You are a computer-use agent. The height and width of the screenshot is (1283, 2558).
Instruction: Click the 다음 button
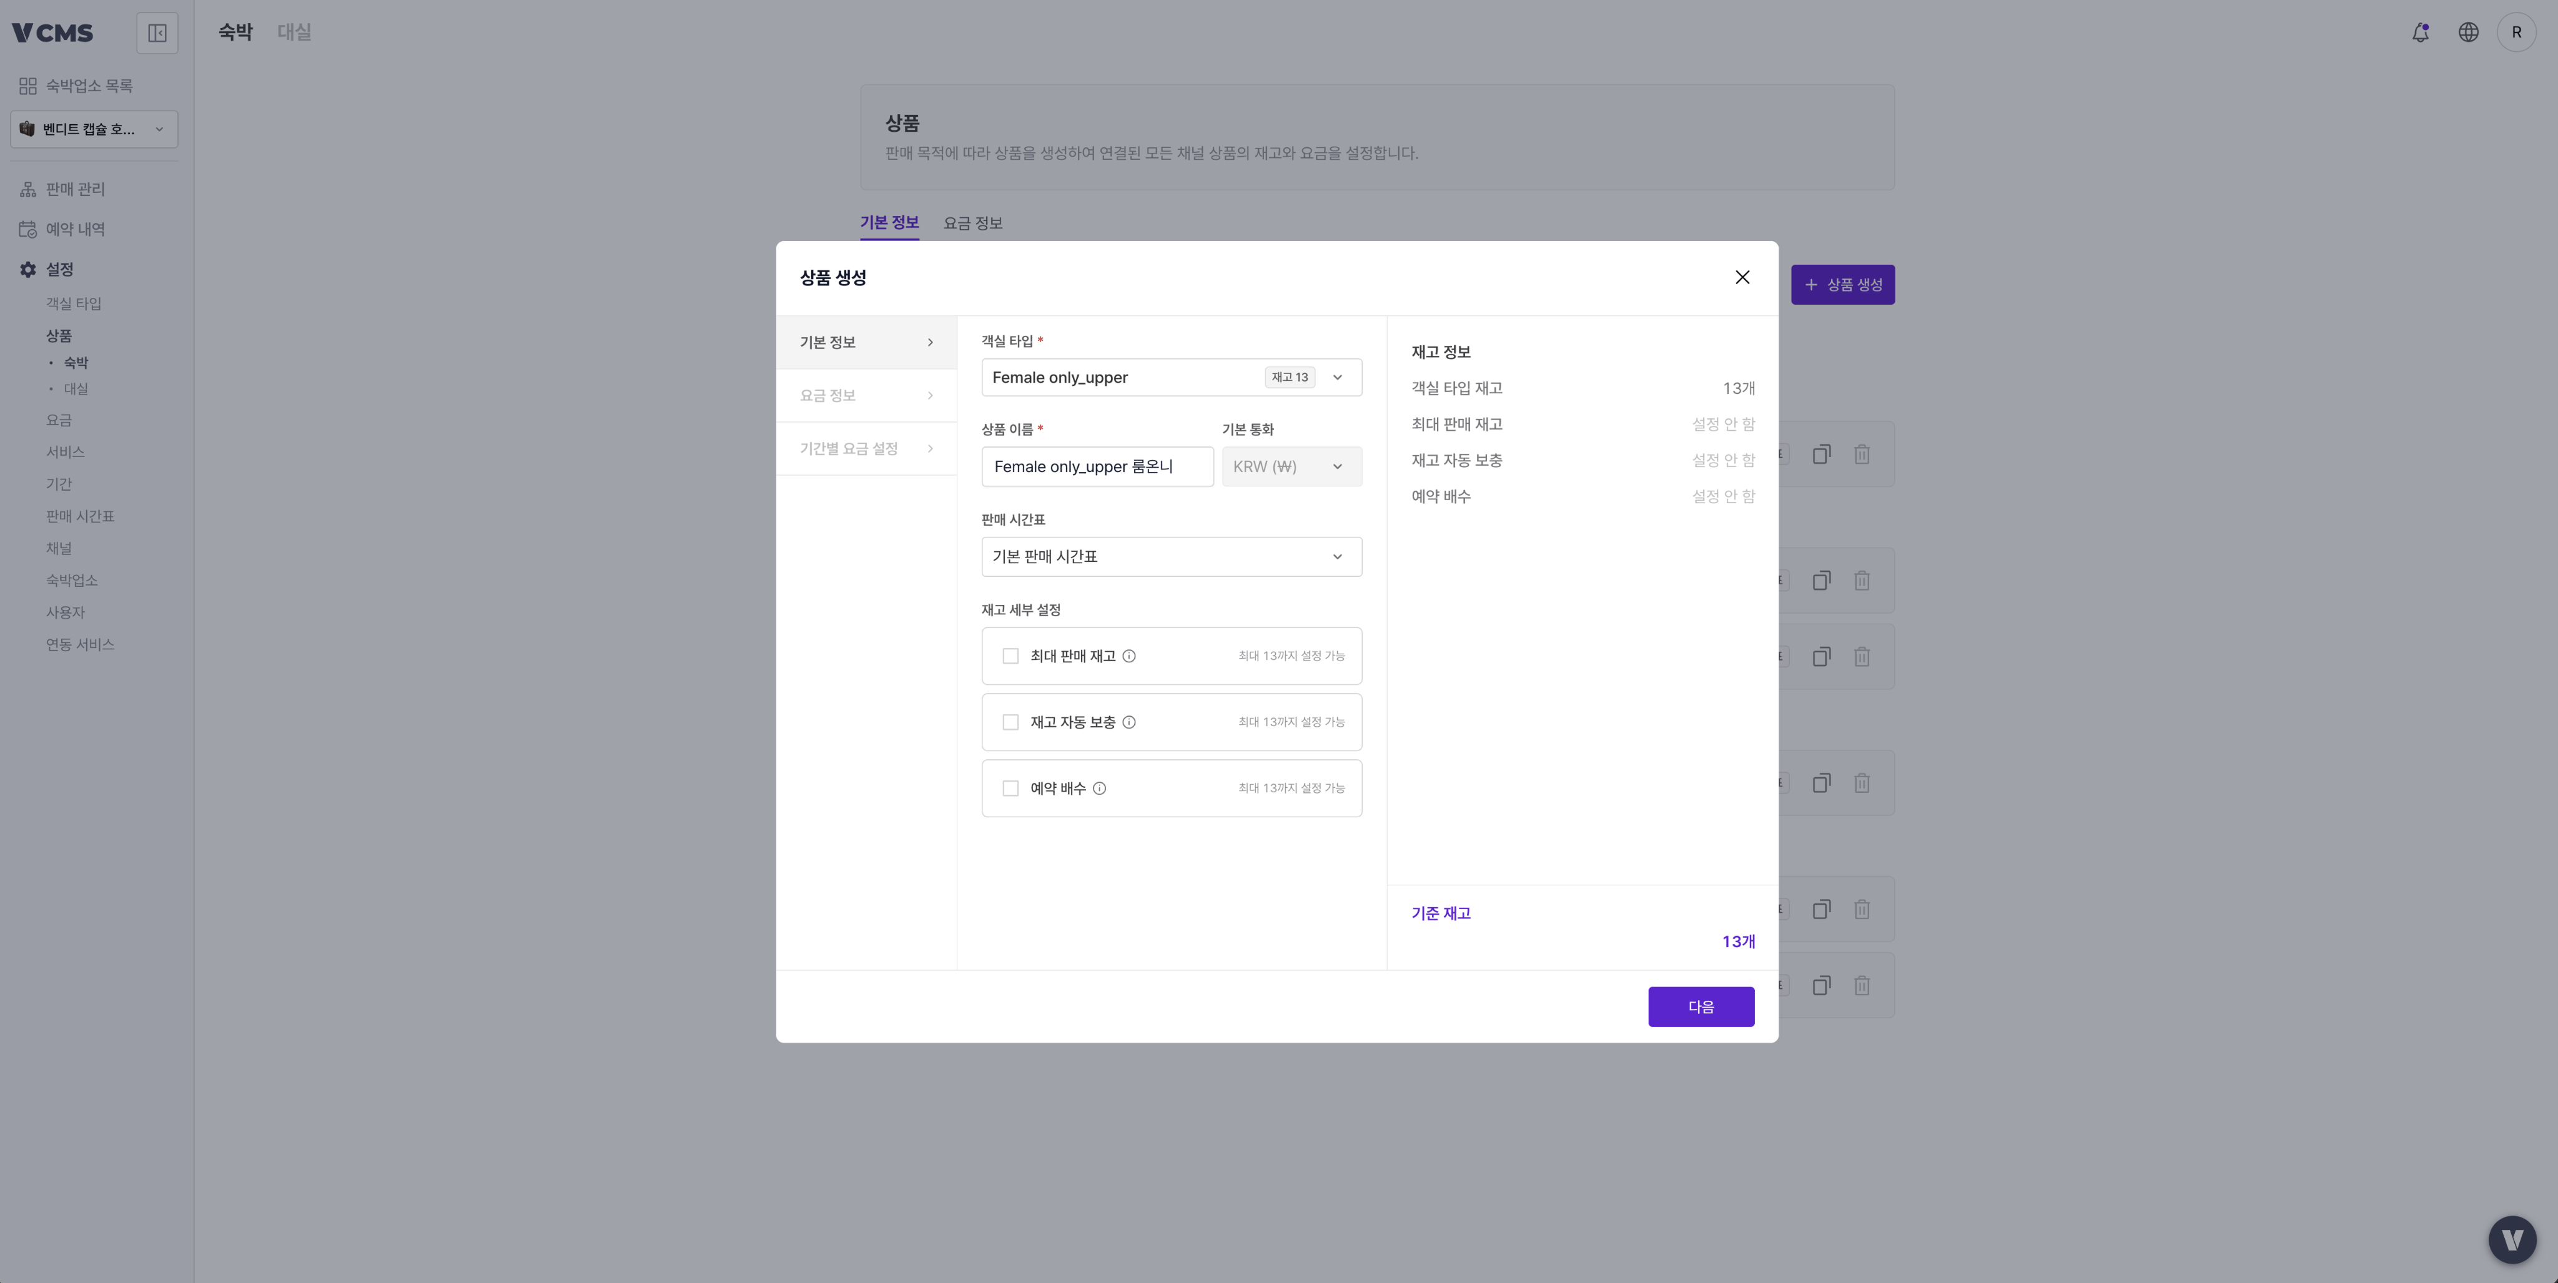click(x=1701, y=1007)
